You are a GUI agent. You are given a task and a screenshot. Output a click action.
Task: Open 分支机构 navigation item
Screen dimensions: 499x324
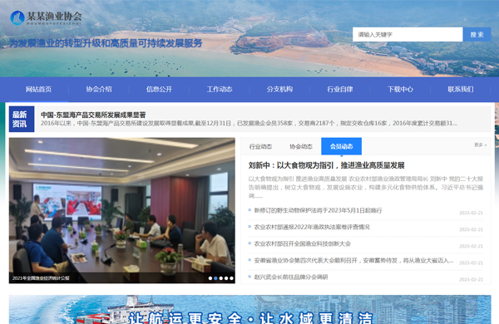tap(279, 90)
